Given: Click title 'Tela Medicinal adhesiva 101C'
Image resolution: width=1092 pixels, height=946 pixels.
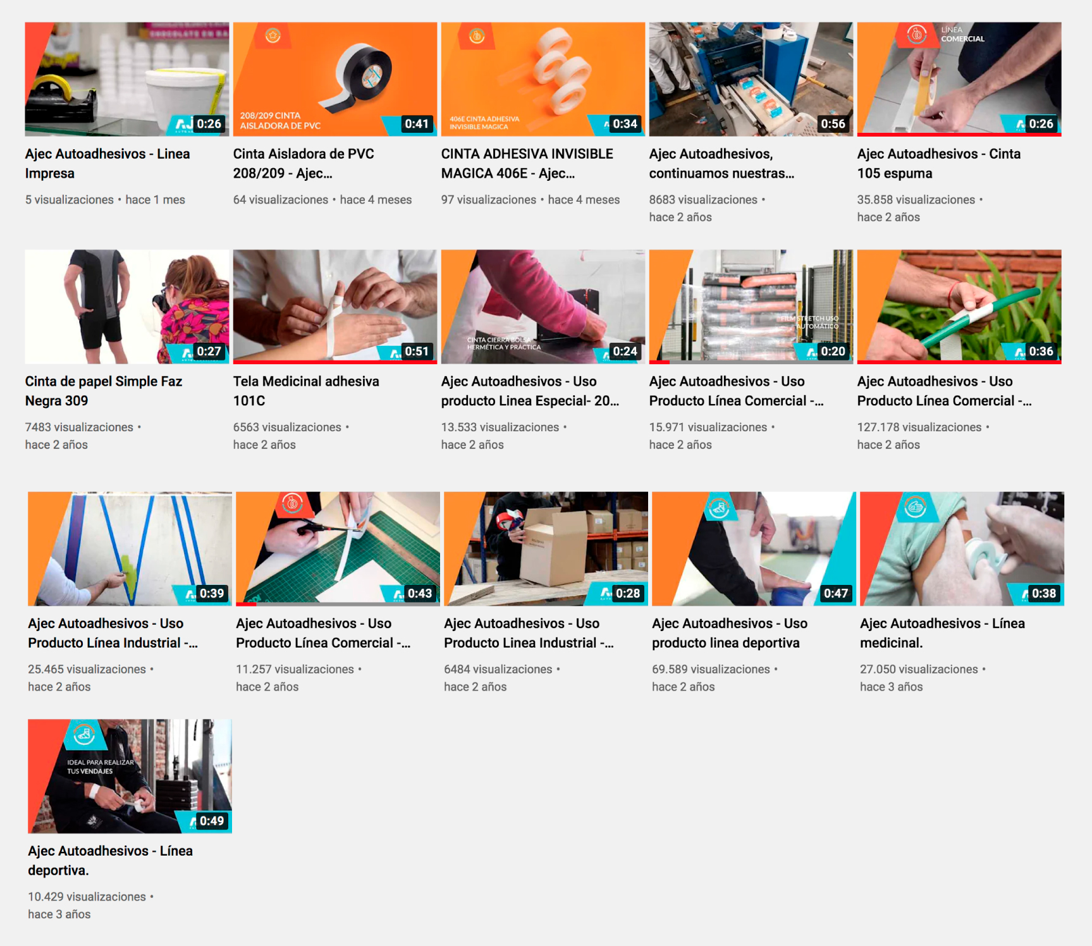Looking at the screenshot, I should pyautogui.click(x=306, y=391).
